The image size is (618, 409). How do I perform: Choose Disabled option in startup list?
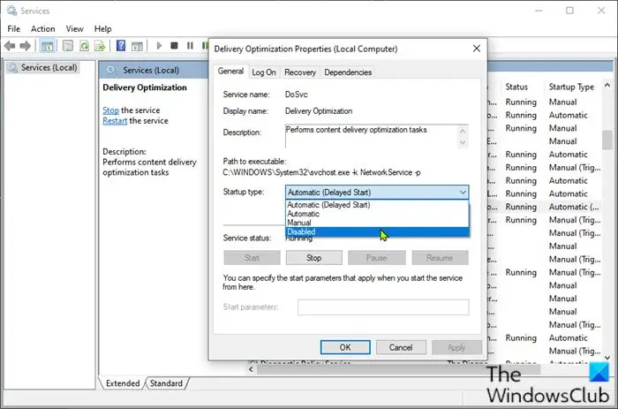[x=377, y=232]
